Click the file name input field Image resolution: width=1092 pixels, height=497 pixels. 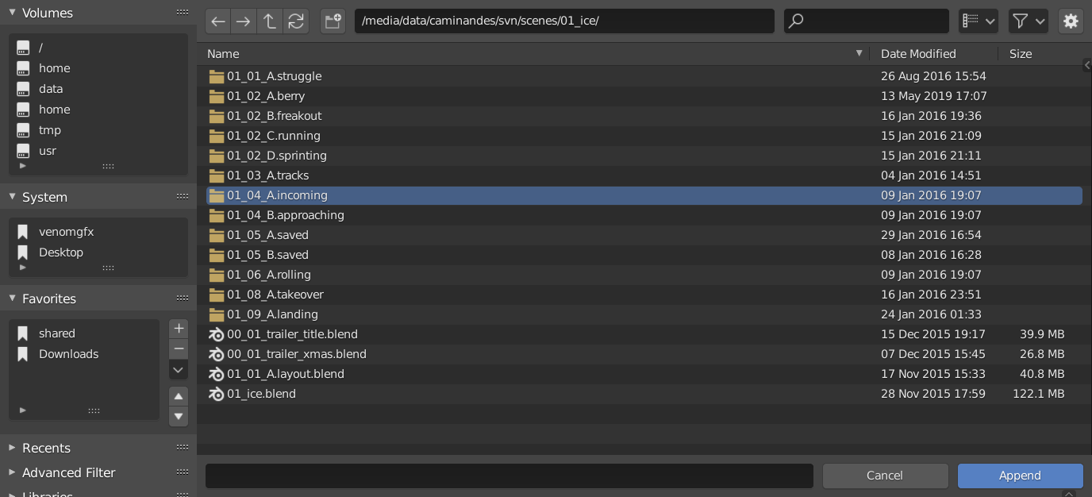click(x=509, y=476)
